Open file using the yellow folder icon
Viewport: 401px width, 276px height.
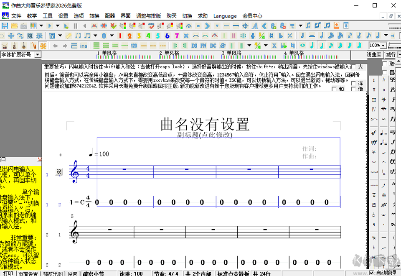[x=14, y=26]
